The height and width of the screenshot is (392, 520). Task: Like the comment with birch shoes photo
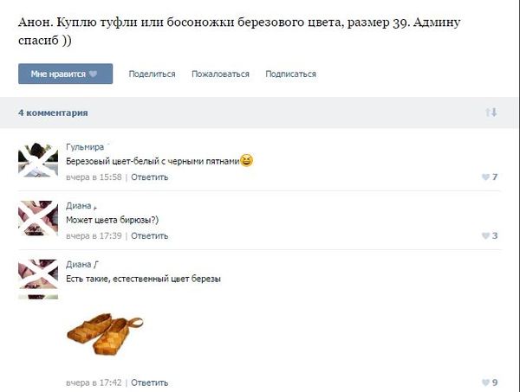[x=485, y=382]
